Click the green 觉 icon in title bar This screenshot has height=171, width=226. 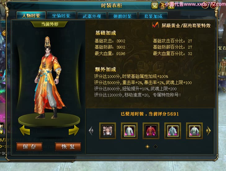154,6
